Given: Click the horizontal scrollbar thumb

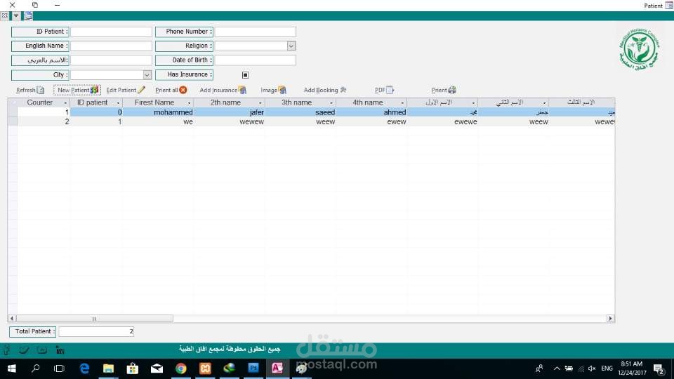Looking at the screenshot, I should click(x=94, y=319).
